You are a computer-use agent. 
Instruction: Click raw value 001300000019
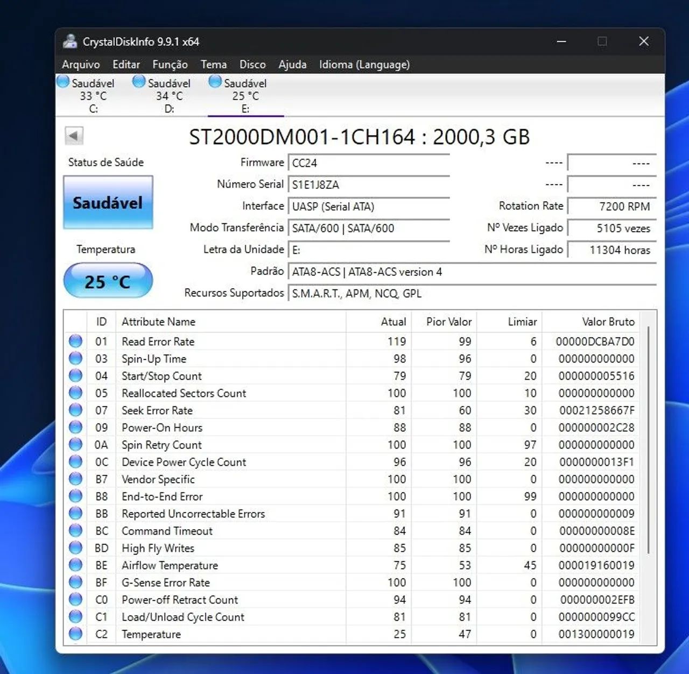(x=596, y=634)
